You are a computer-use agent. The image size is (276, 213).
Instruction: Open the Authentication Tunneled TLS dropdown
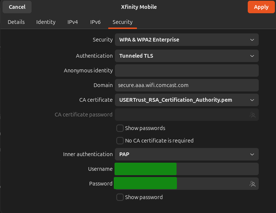(186, 56)
